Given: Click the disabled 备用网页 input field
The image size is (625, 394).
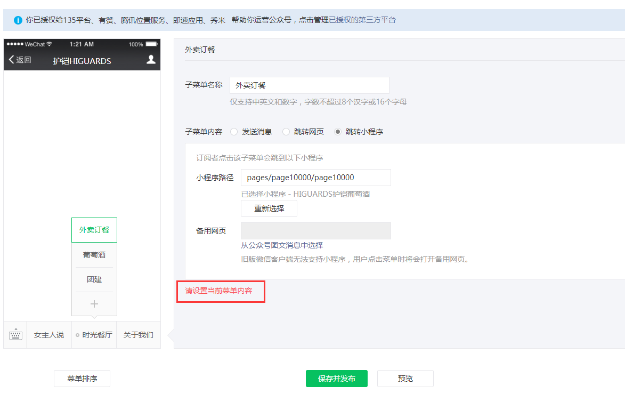Looking at the screenshot, I should [315, 231].
